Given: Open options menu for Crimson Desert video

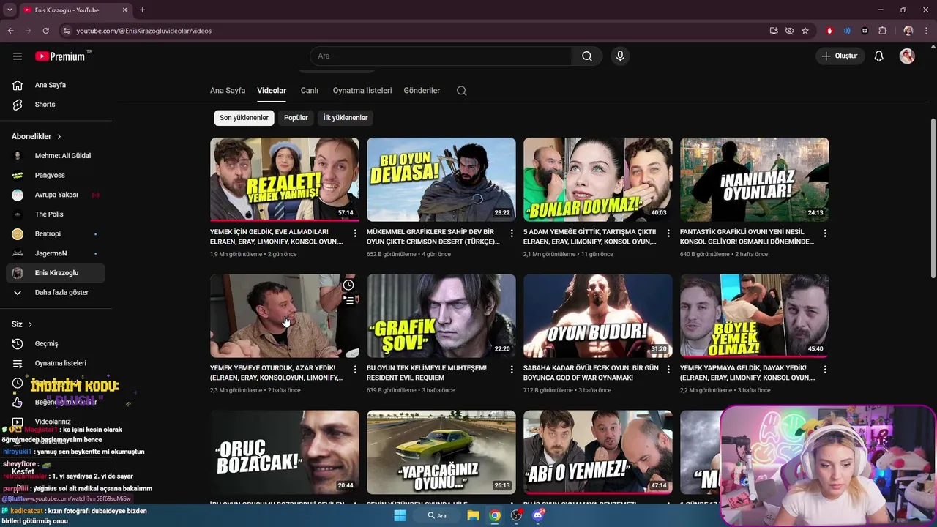Looking at the screenshot, I should 512,233.
